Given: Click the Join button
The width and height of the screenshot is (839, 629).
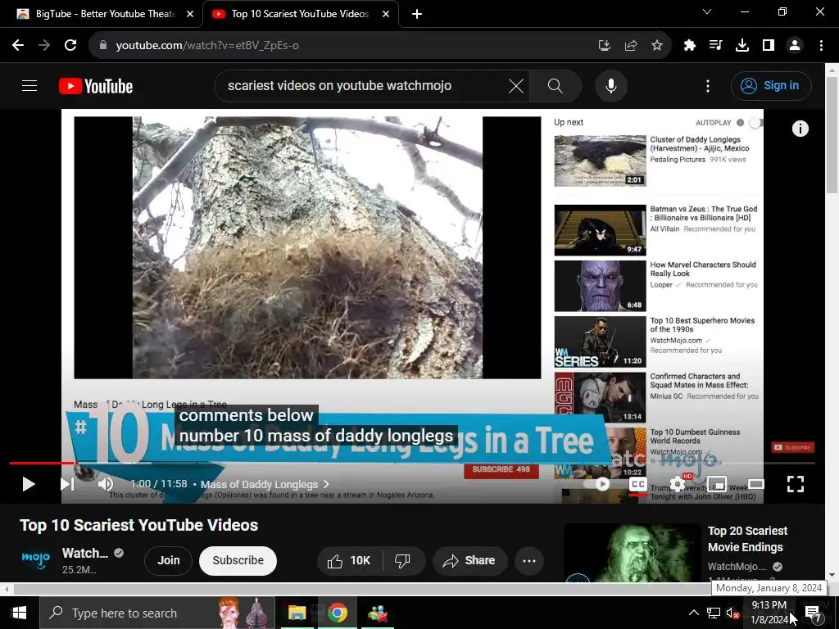Looking at the screenshot, I should 168,560.
